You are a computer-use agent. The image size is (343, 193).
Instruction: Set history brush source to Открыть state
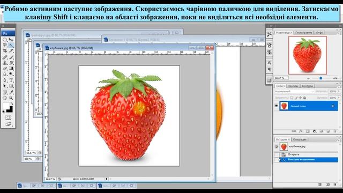pyautogui.click(x=277, y=155)
